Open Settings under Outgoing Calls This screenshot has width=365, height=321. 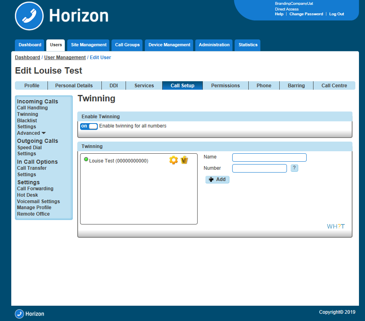point(27,154)
